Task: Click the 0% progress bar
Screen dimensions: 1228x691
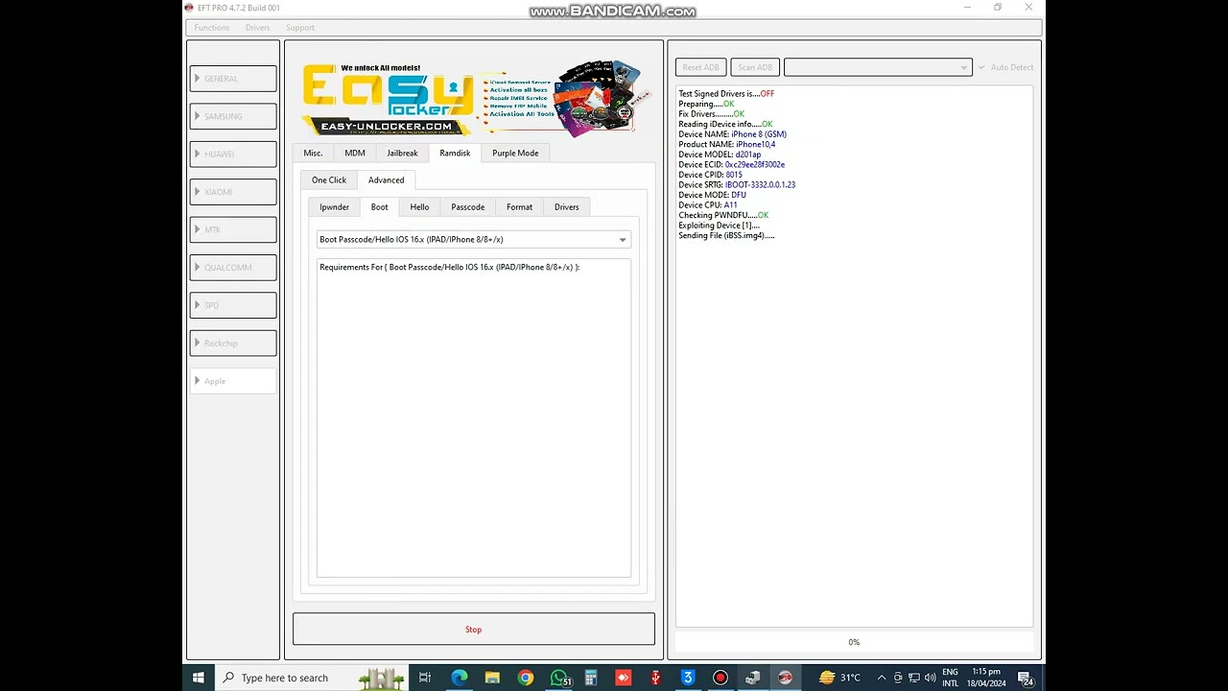Action: point(854,642)
